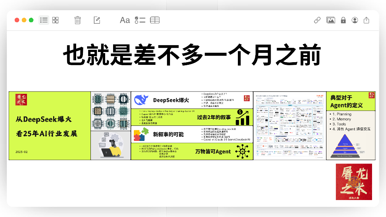
Task: Click the '2. Memory' bullet text
Action: pos(342,119)
